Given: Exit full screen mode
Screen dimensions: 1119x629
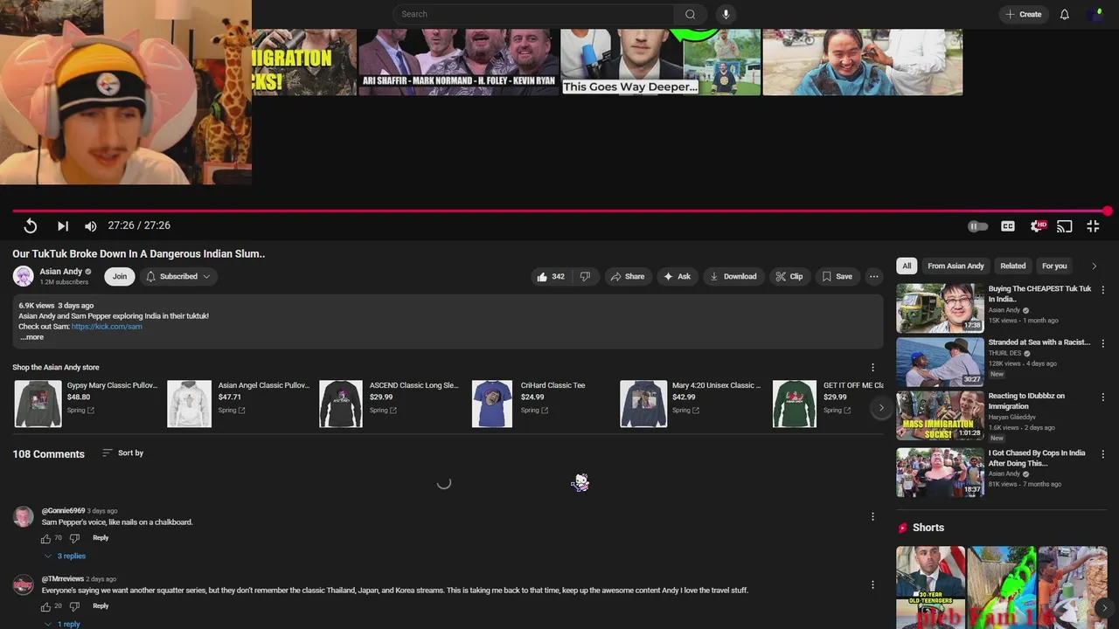Looking at the screenshot, I should pyautogui.click(x=1093, y=226).
